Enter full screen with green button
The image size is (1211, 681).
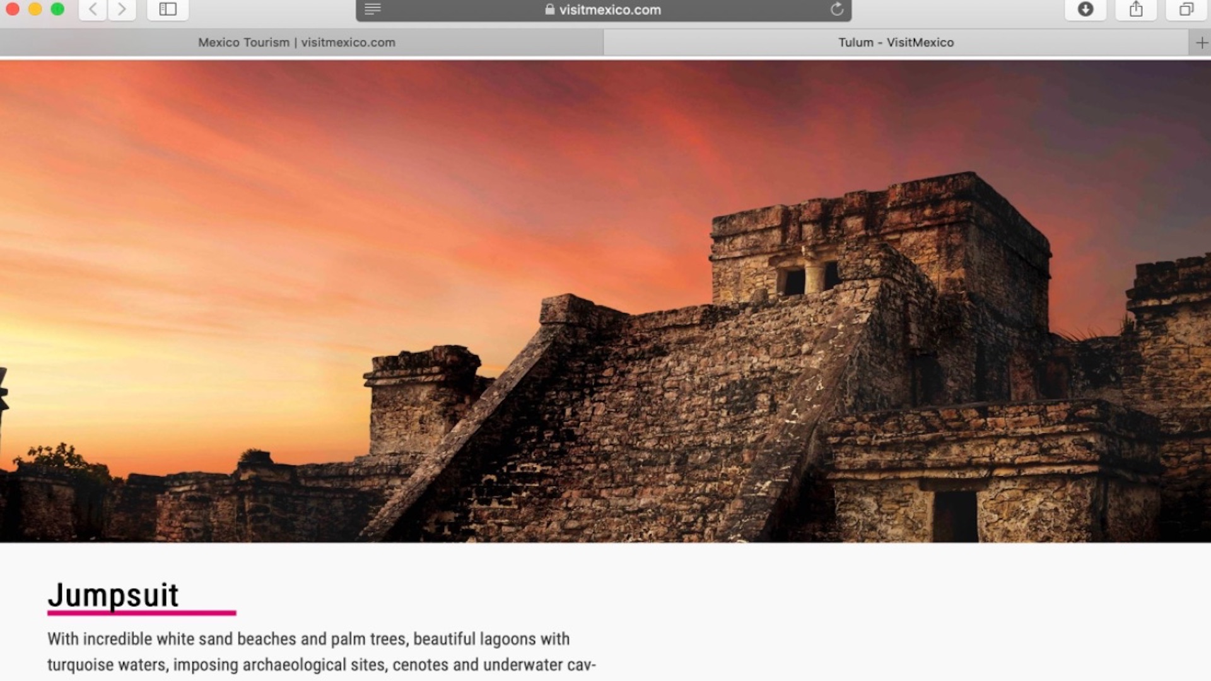point(57,9)
